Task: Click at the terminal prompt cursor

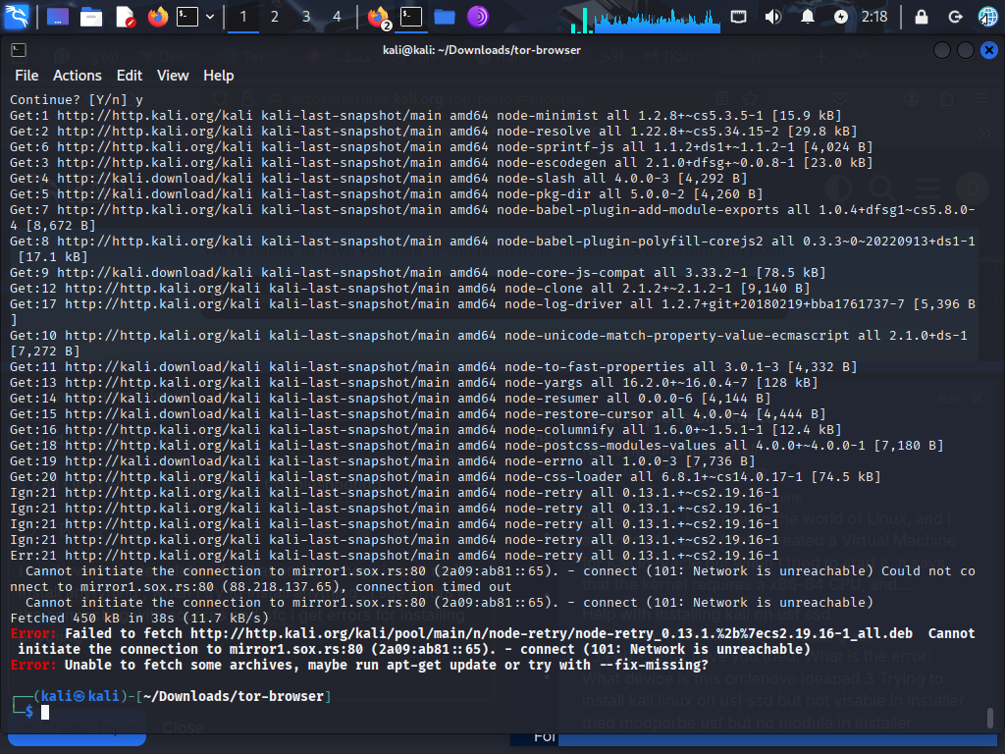Action: pyautogui.click(x=45, y=713)
